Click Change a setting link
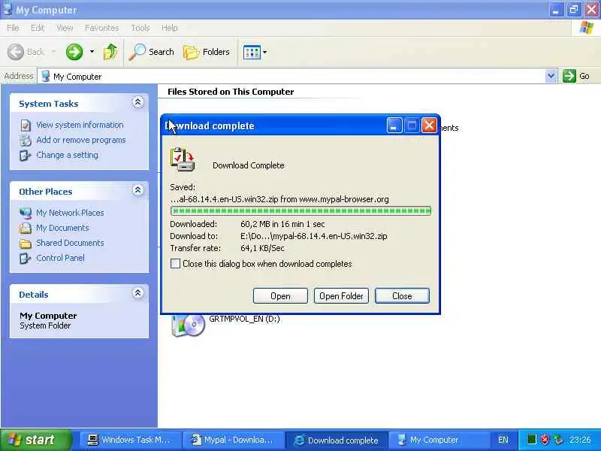601x451 pixels. [x=67, y=155]
